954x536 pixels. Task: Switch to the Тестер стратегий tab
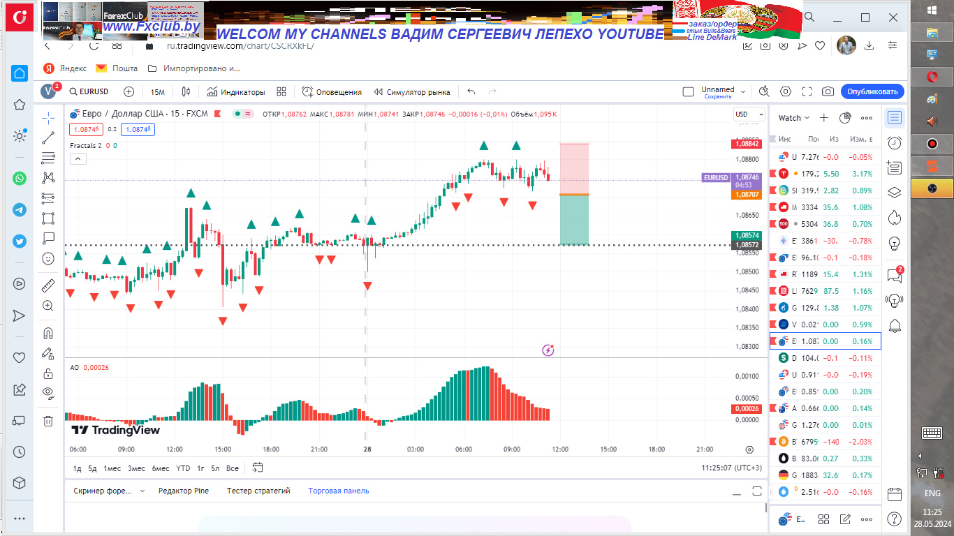tap(258, 491)
